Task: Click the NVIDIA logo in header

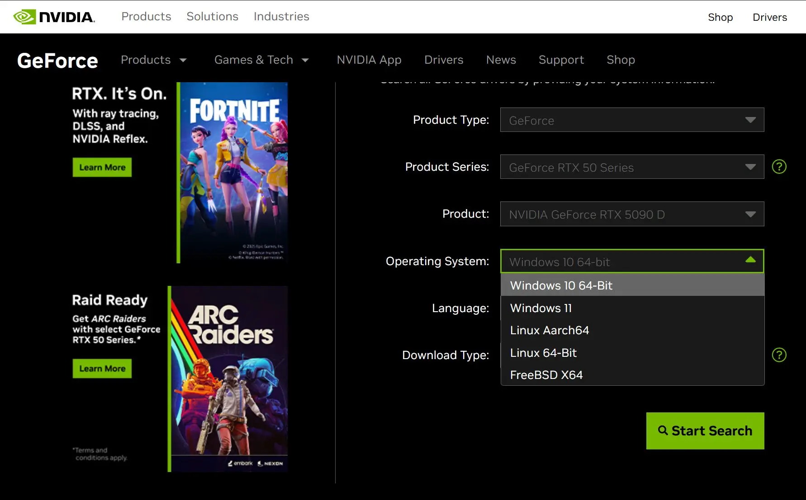Action: (54, 17)
